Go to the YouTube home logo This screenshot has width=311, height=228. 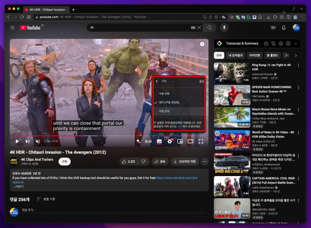30,28
